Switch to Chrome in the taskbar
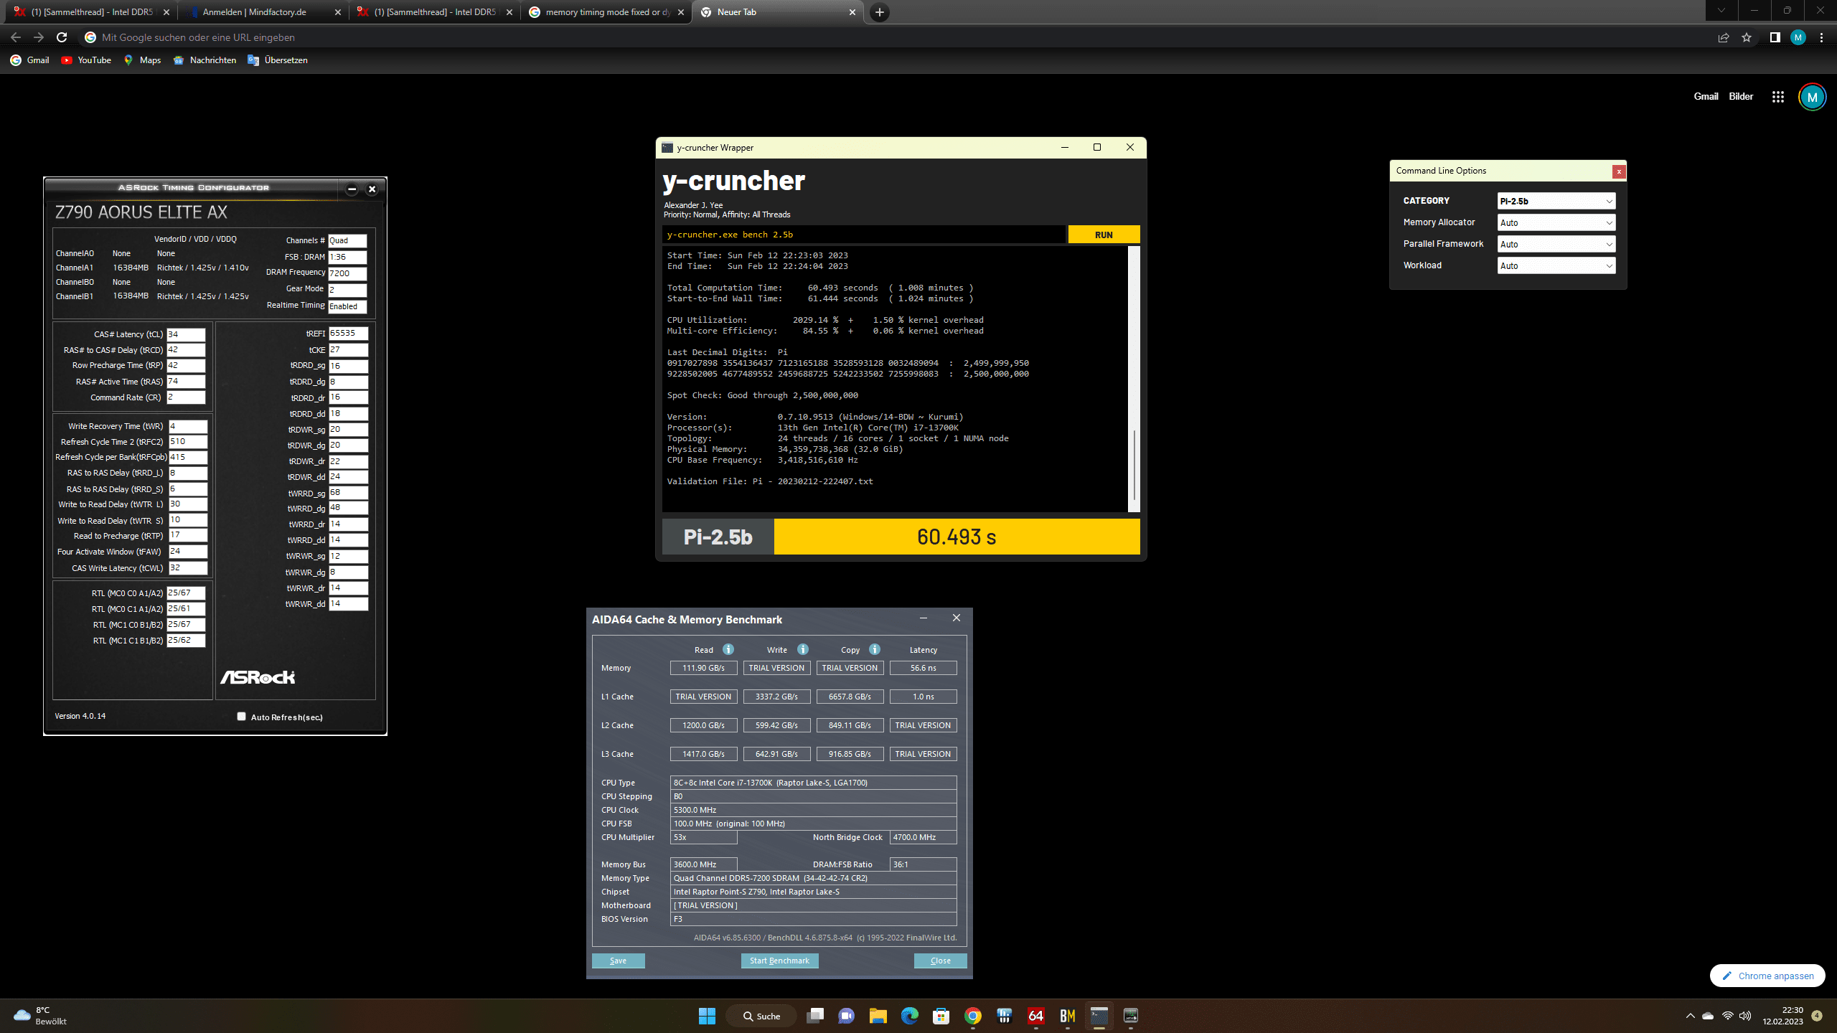The height and width of the screenshot is (1033, 1837). click(x=972, y=1016)
